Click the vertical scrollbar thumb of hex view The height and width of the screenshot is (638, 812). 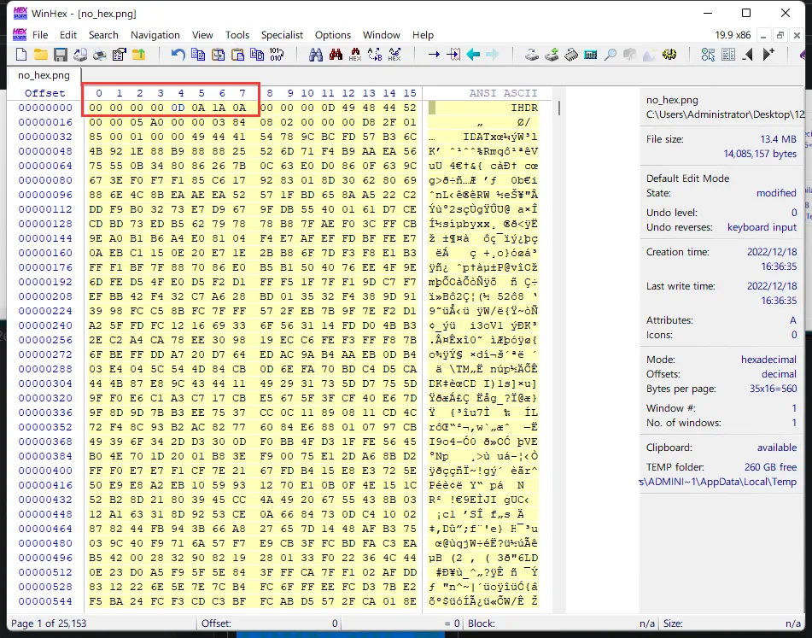pos(558,108)
